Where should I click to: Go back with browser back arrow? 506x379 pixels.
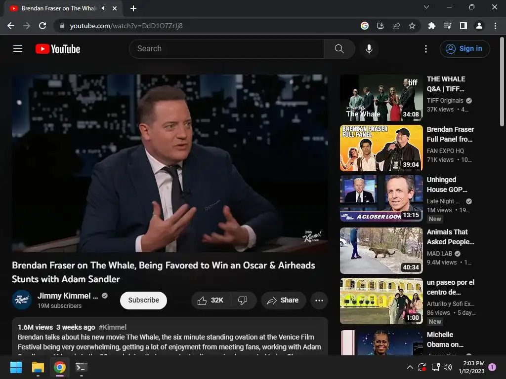(x=11, y=26)
